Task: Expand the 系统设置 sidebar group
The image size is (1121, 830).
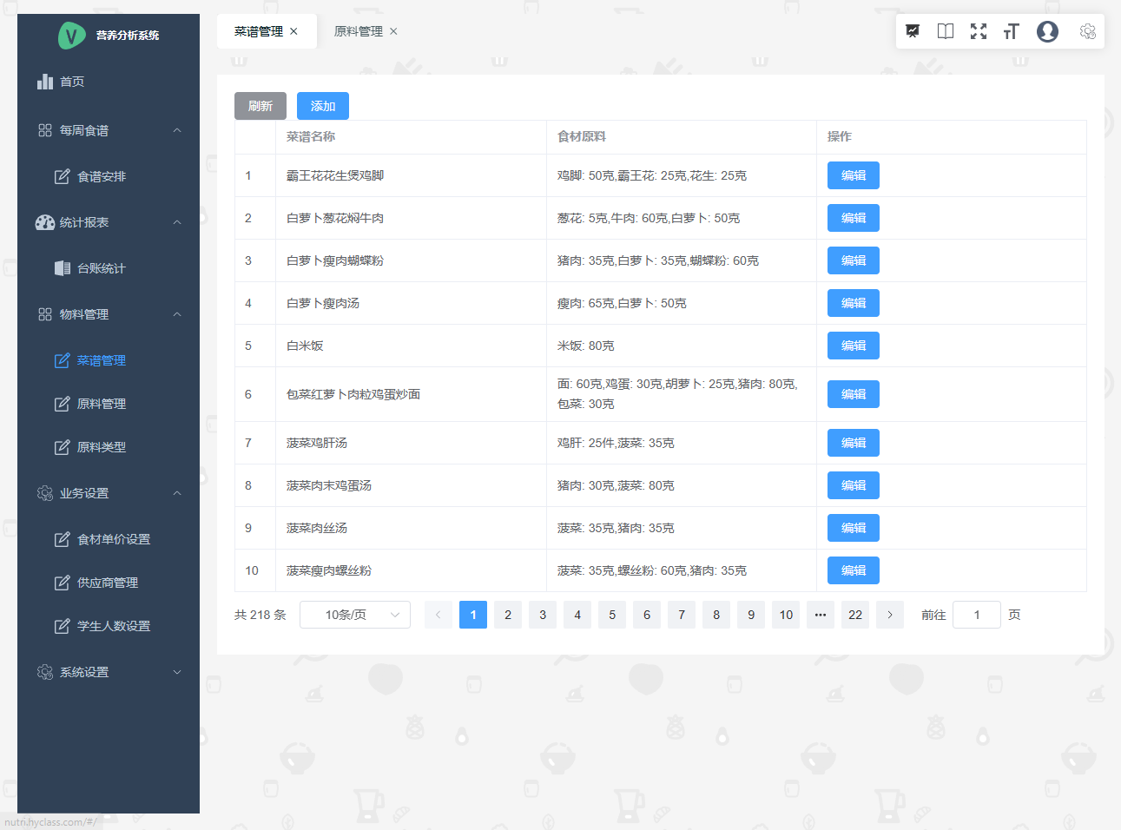Action: (177, 672)
